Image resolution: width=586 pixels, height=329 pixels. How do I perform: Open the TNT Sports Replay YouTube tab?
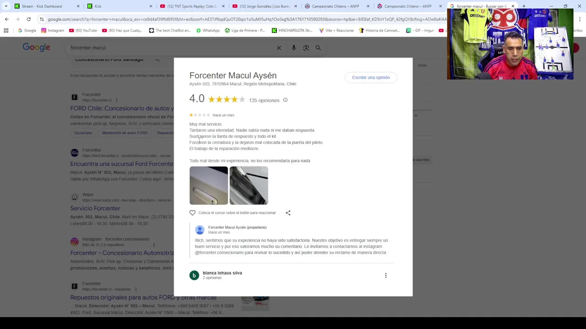tap(192, 6)
